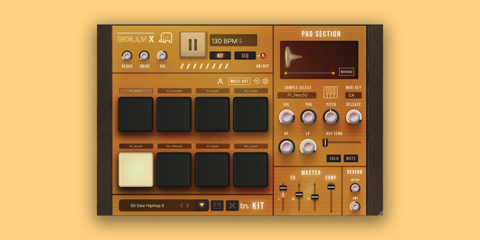480x240 pixels.
Task: Select the P4_Clap50 pad label
Action: [x=251, y=91]
